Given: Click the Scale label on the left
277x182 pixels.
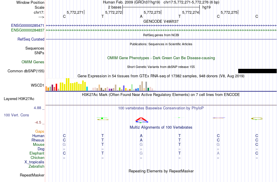Looking at the screenshot, I should [x=40, y=7].
